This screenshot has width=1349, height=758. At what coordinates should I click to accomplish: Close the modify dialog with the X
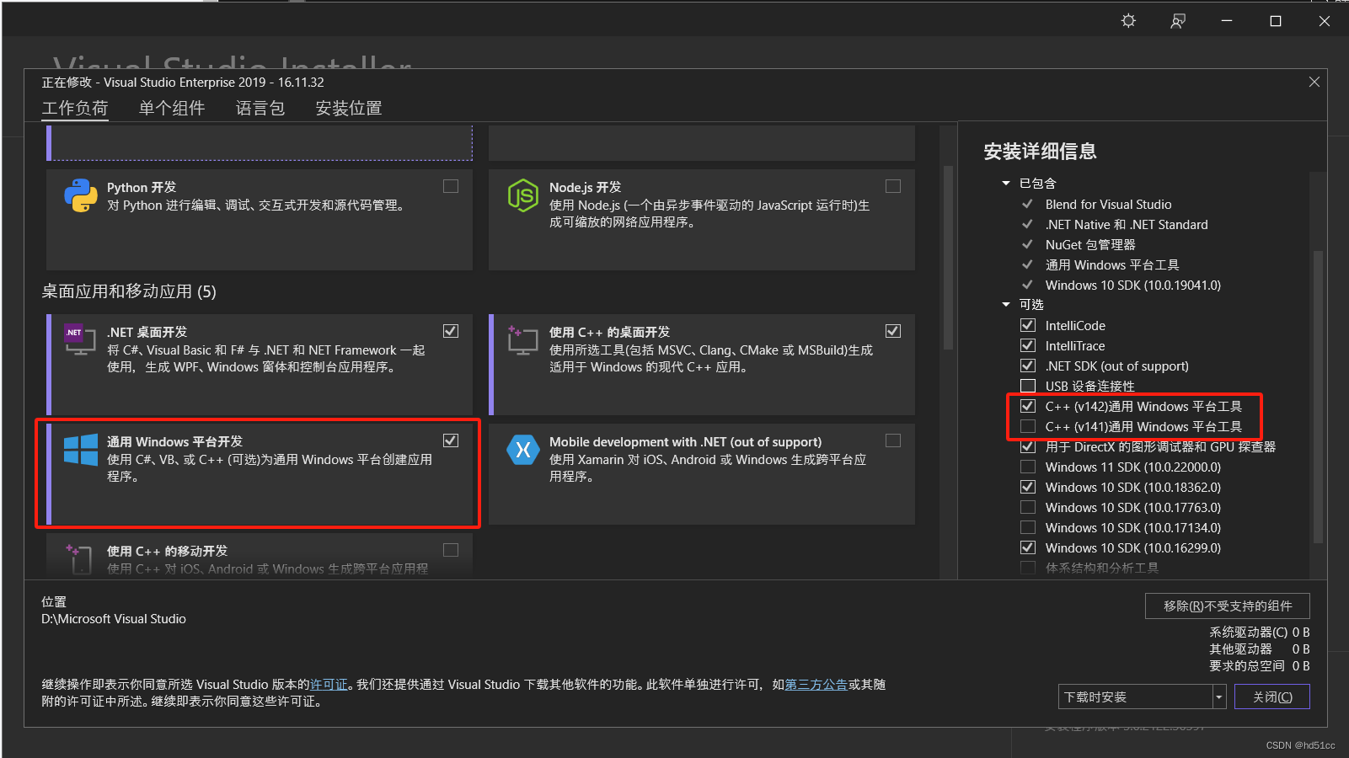click(1314, 82)
